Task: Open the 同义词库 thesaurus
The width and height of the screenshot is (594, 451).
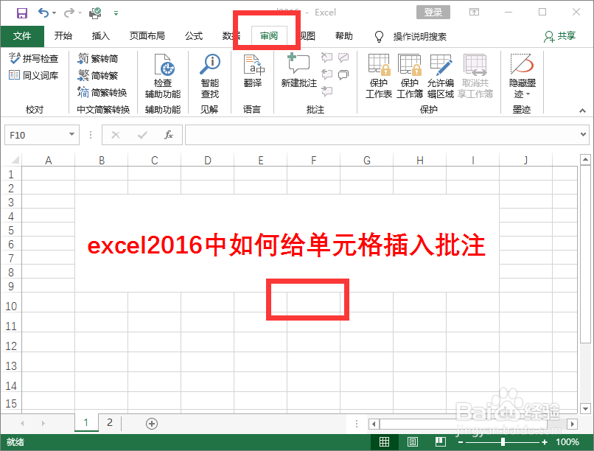Action: pos(33,75)
